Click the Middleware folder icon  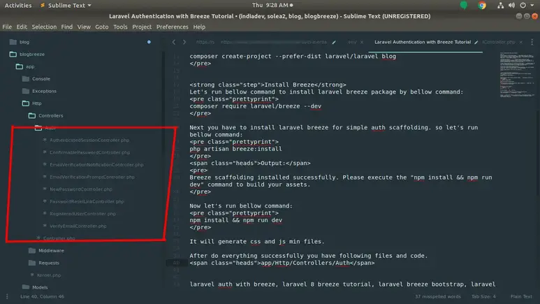click(31, 250)
